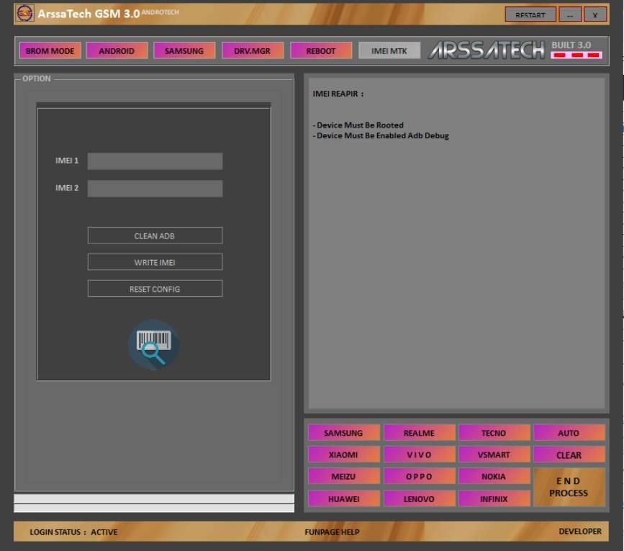The width and height of the screenshot is (624, 551).
Task: Select the HUAWEI brand button
Action: click(343, 498)
